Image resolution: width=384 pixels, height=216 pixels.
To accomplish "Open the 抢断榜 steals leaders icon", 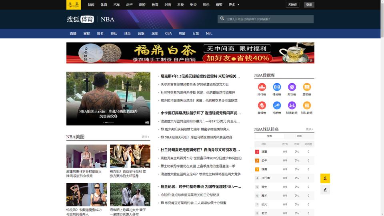I will coord(277,105).
